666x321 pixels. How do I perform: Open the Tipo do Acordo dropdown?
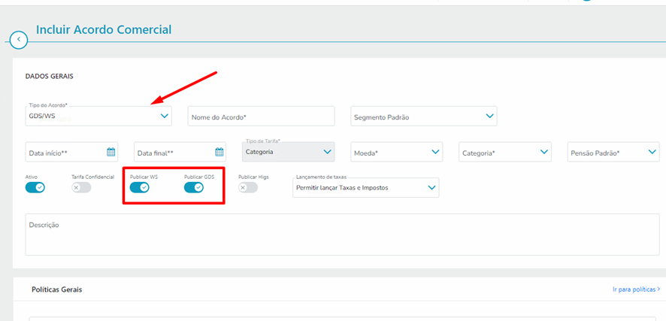coord(98,116)
